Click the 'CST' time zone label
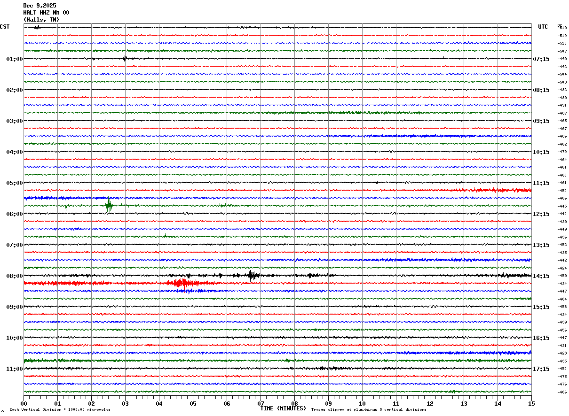Screen dimensions: 569x416 pos(5,27)
